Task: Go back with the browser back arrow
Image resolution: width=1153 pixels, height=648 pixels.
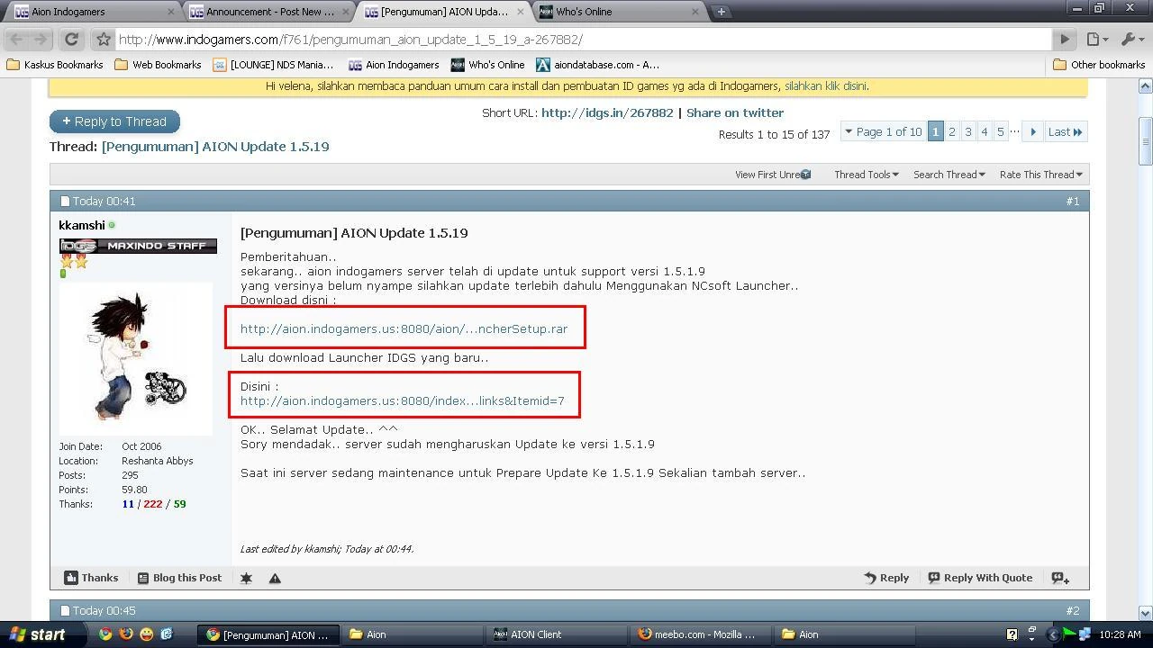Action: (x=16, y=40)
